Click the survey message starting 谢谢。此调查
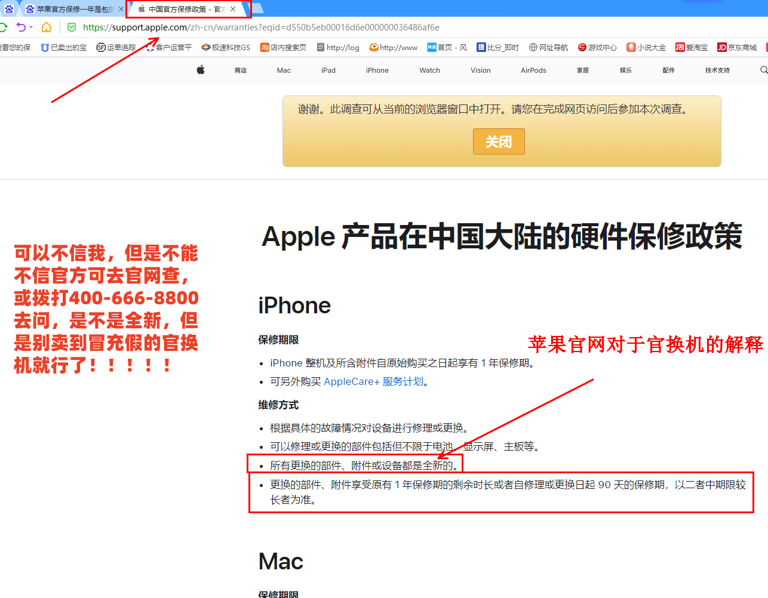 click(x=494, y=109)
